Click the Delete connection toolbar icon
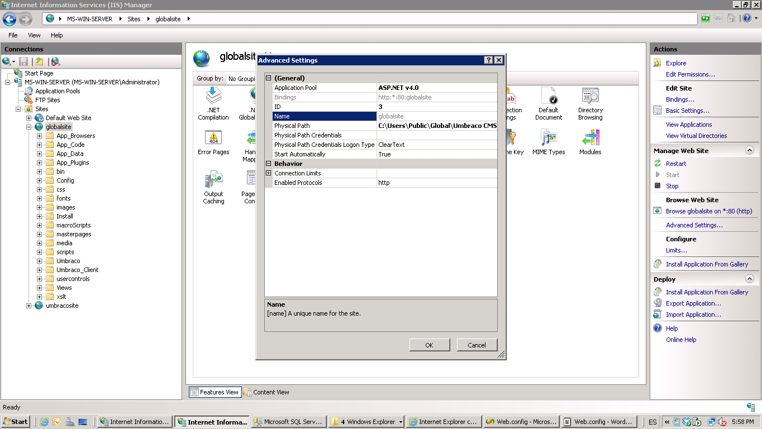The width and height of the screenshot is (762, 429). pyautogui.click(x=55, y=61)
